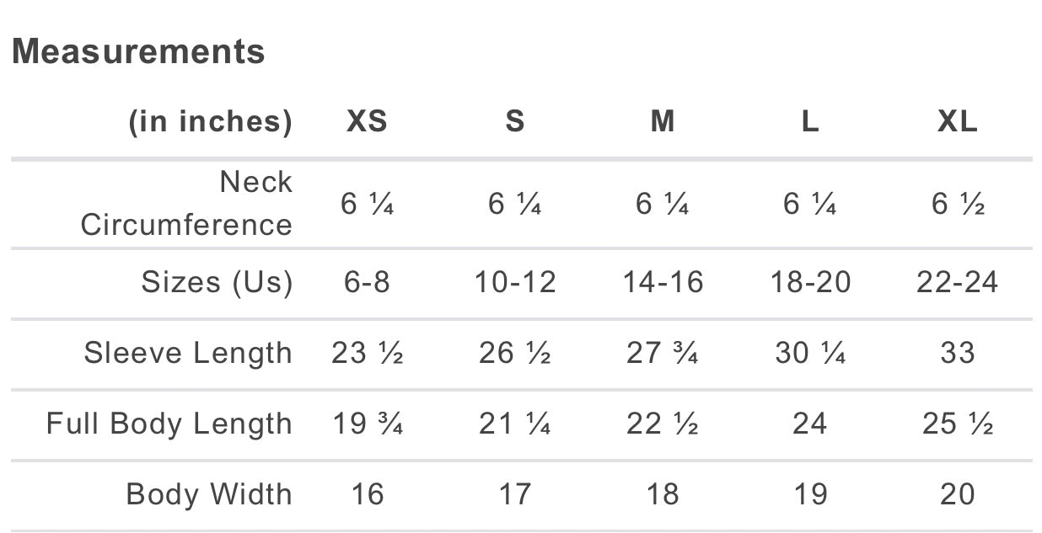This screenshot has height=533, width=1042.
Task: Select the Neck Circumference row label
Action: point(186,203)
